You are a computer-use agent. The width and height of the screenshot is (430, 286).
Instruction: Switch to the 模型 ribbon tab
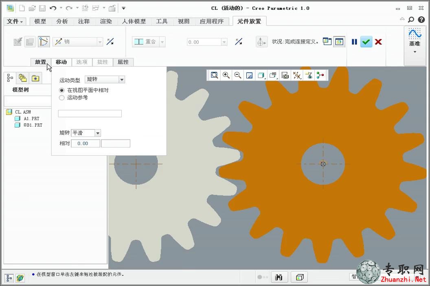coord(40,22)
